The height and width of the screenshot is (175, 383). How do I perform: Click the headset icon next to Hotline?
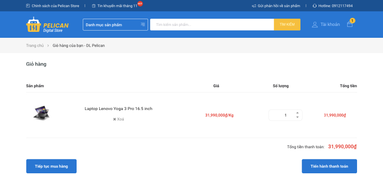pos(314,6)
